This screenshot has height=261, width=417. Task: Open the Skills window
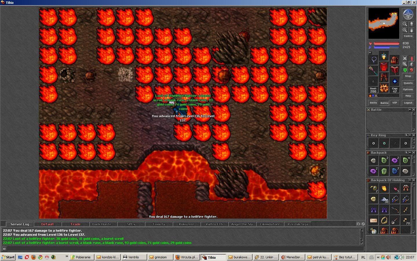tap(373, 103)
